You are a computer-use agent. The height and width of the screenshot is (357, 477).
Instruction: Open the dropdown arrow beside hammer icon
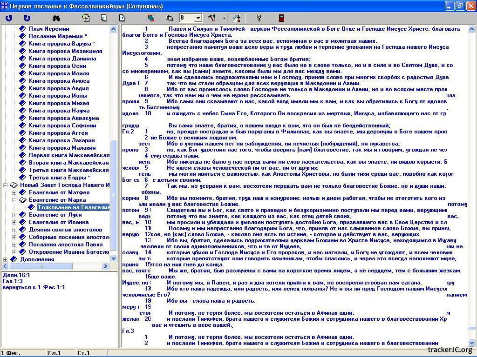pos(224,18)
